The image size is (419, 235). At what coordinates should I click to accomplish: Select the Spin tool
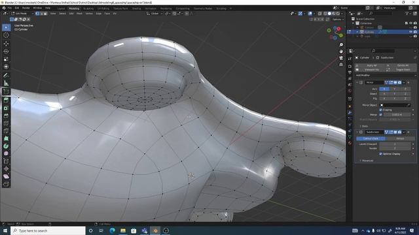[x=6, y=146]
